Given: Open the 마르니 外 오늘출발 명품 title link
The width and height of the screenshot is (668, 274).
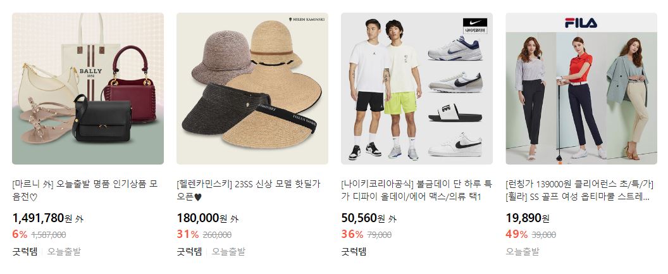Looking at the screenshot, I should pyautogui.click(x=85, y=190).
